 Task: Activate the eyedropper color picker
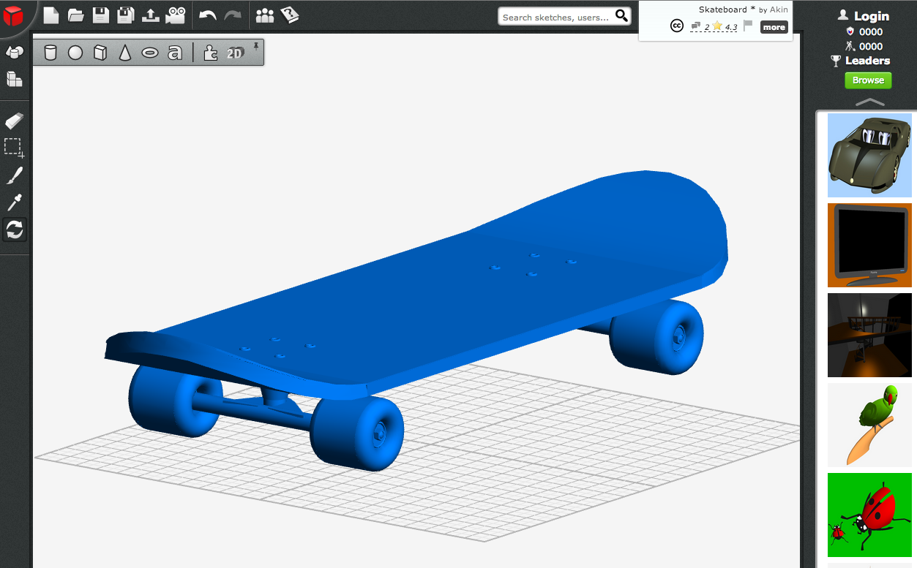coord(15,202)
